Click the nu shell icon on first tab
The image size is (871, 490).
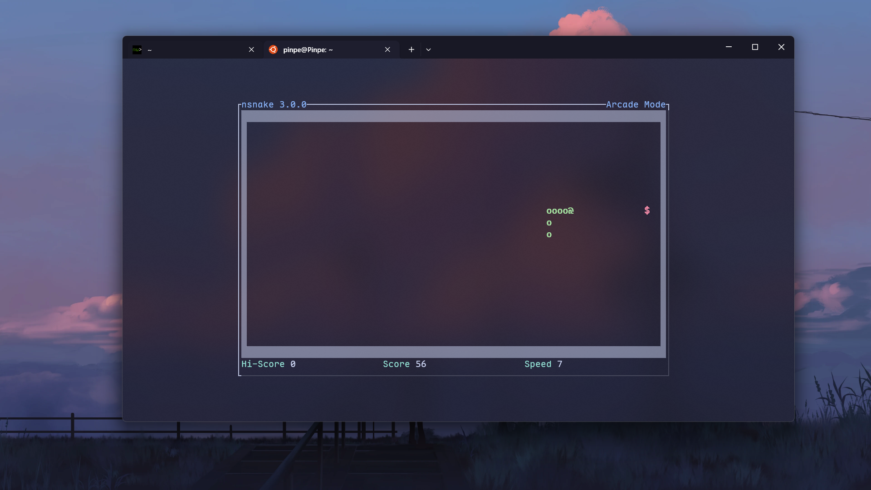click(137, 49)
